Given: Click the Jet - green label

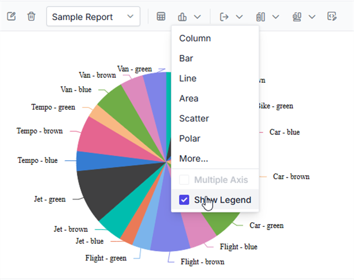Looking at the screenshot, I should click(50, 199).
